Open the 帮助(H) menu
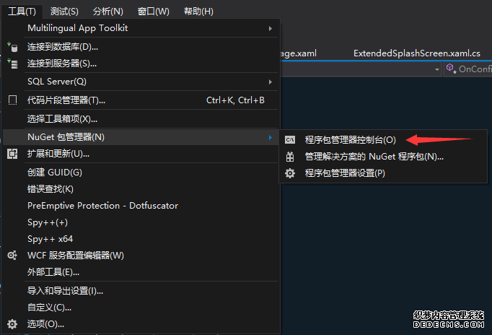The image size is (492, 335). coord(198,11)
